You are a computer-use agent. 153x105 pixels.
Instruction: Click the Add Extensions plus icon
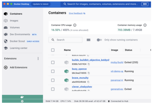pos(6,67)
